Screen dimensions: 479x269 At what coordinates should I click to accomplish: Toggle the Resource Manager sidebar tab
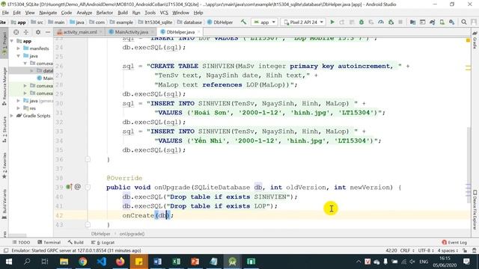click(4, 87)
